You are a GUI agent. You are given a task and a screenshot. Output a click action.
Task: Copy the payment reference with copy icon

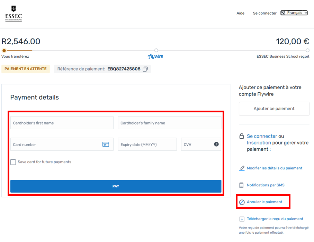click(x=145, y=69)
